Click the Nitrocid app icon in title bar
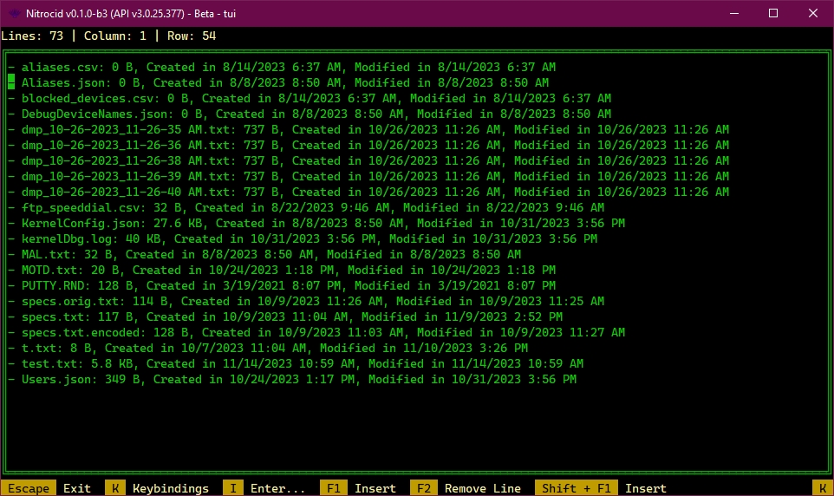The height and width of the screenshot is (496, 834). coord(14,12)
